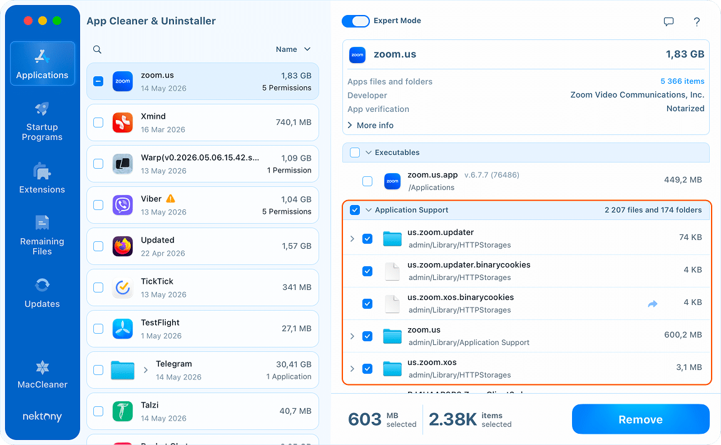The height and width of the screenshot is (445, 721).
Task: Open Remaining Files section
Action: (43, 234)
